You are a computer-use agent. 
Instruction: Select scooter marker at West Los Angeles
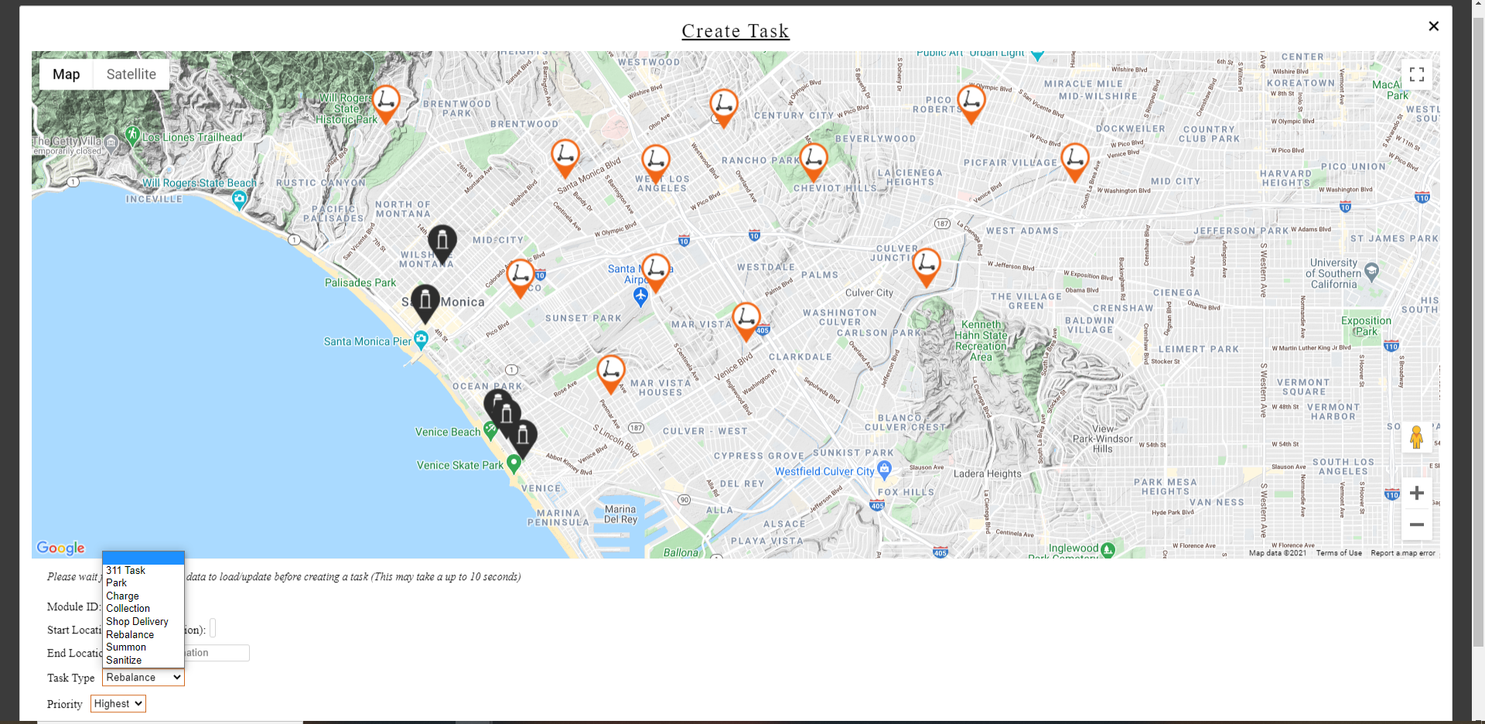tap(656, 163)
